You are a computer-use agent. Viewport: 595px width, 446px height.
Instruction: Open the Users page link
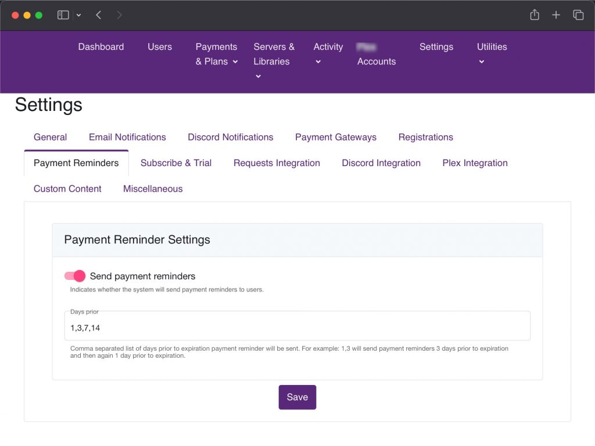click(160, 47)
